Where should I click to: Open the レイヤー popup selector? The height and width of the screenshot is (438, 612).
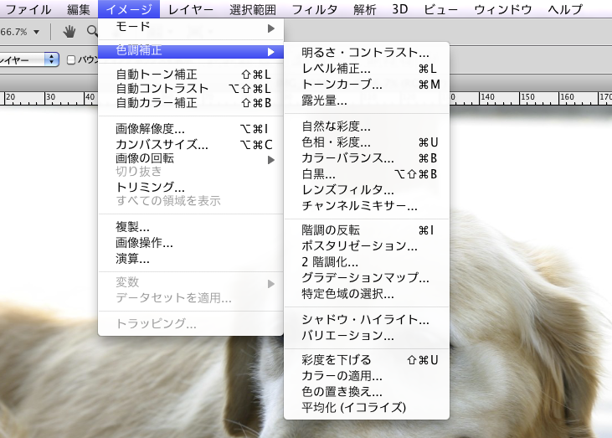[x=29, y=59]
